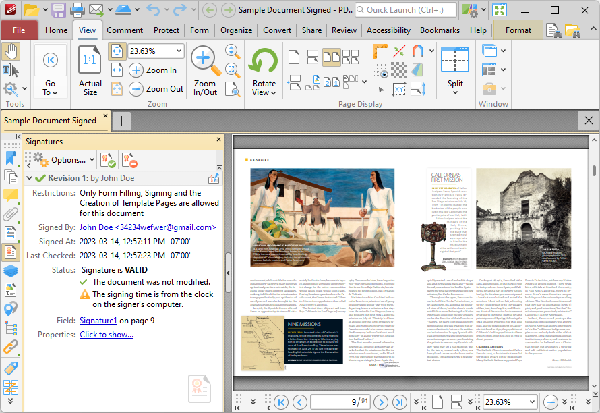Screen dimensions: 600x413
Task: Switch to the Comment tab
Action: (x=125, y=30)
